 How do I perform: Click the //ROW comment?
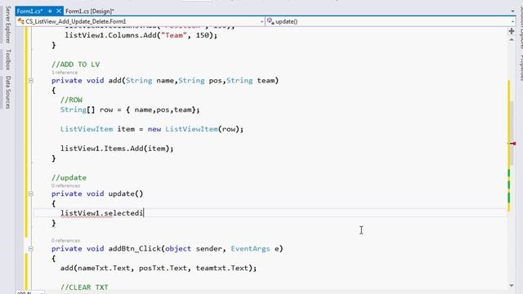pos(71,100)
